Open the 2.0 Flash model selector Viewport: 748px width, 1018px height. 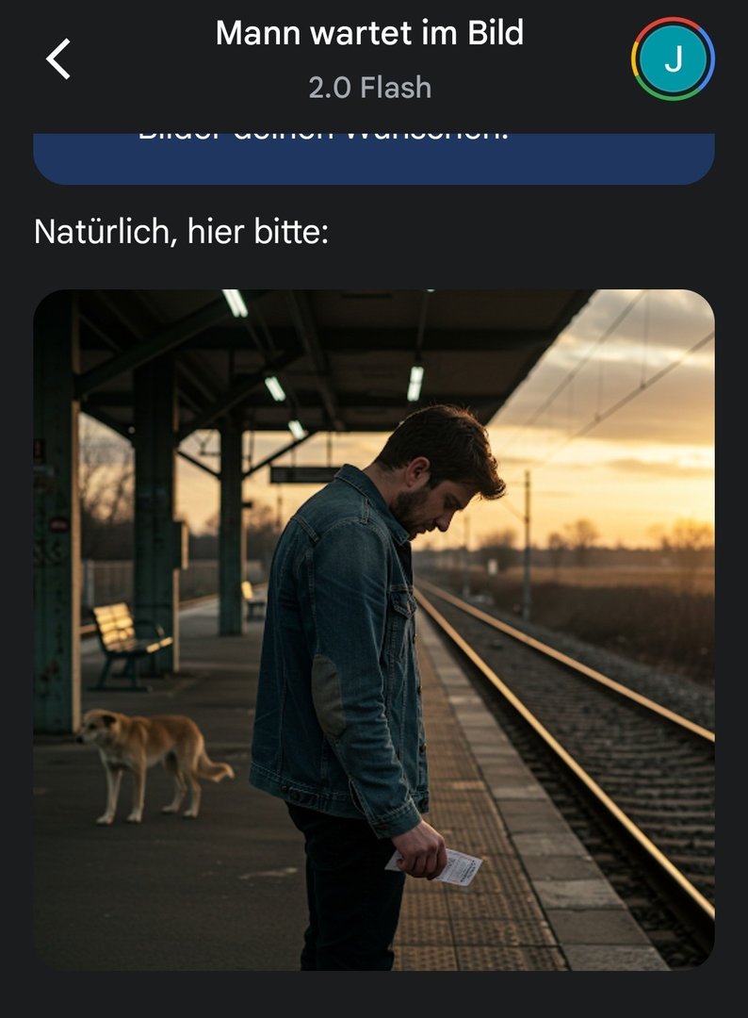[x=370, y=88]
